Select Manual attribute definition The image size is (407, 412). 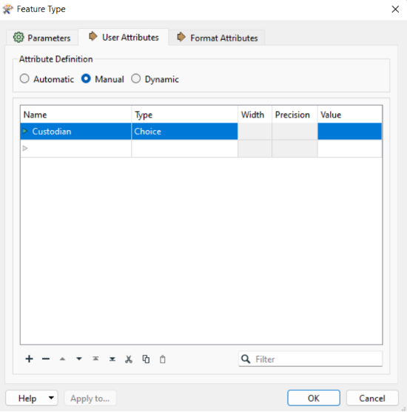pyautogui.click(x=86, y=78)
